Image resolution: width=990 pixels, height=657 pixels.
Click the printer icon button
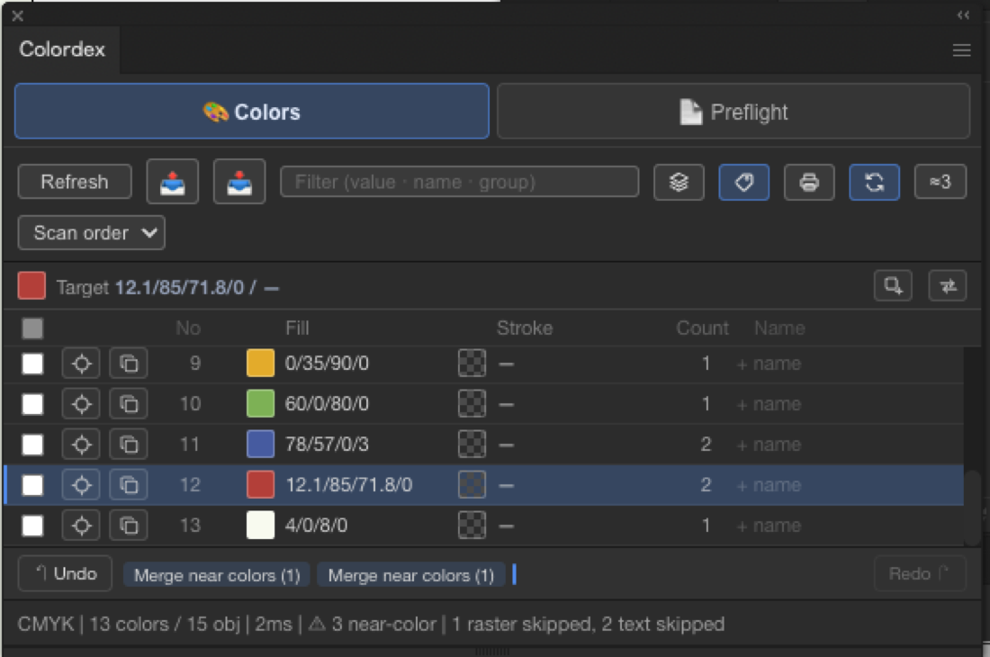pos(809,182)
